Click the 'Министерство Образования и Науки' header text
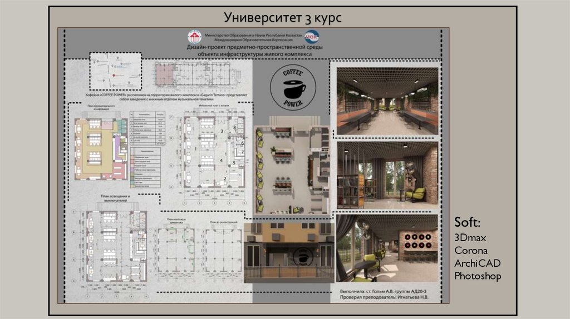 (253, 36)
